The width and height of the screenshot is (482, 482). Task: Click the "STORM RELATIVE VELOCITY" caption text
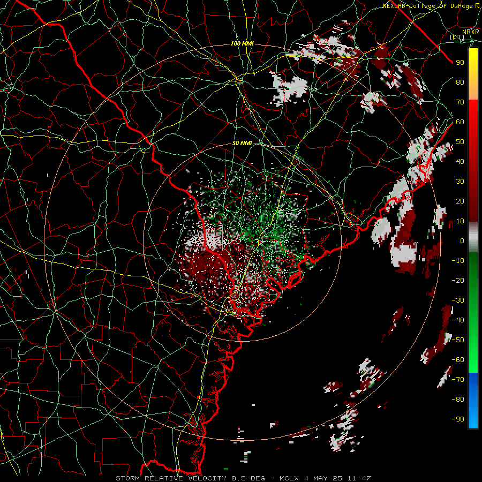(x=171, y=478)
